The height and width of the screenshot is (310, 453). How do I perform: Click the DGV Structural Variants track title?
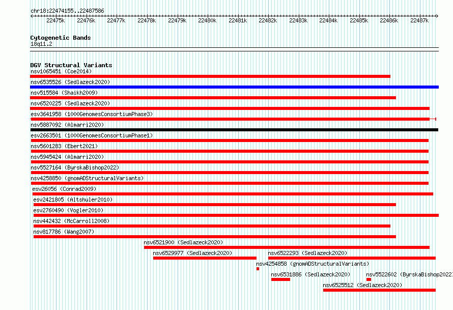[71, 65]
